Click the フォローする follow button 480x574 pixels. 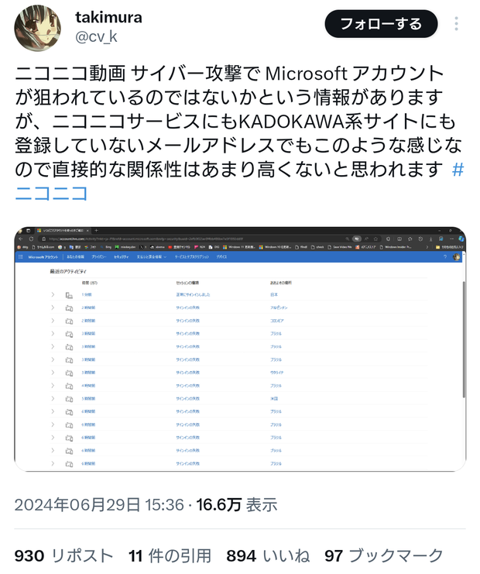381,24
